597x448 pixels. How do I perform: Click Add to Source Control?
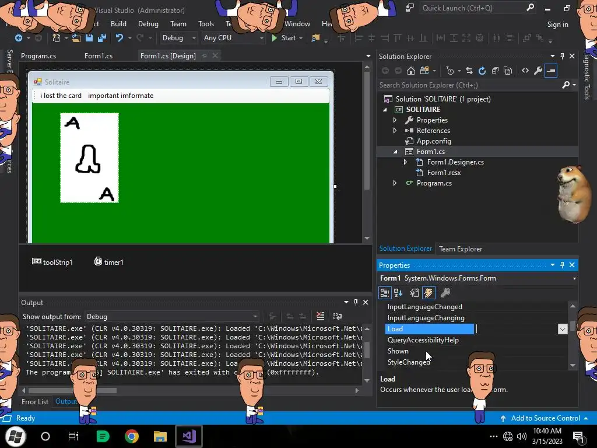(545, 418)
